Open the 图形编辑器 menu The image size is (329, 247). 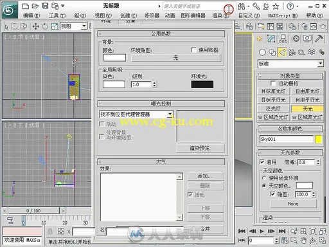(x=193, y=15)
